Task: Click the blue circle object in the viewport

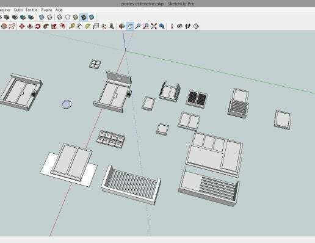Action: coord(67,104)
